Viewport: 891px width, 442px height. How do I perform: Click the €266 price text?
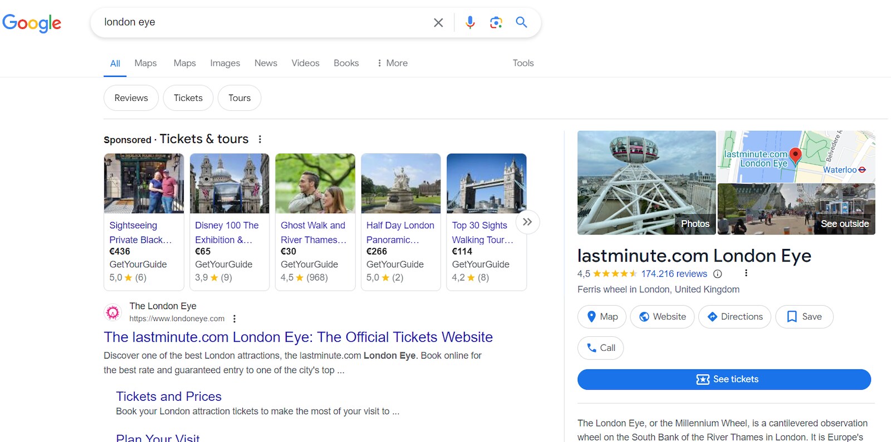(x=376, y=252)
